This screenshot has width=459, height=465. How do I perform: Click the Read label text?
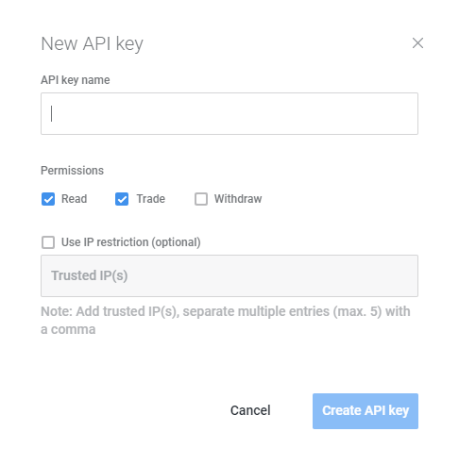click(74, 199)
